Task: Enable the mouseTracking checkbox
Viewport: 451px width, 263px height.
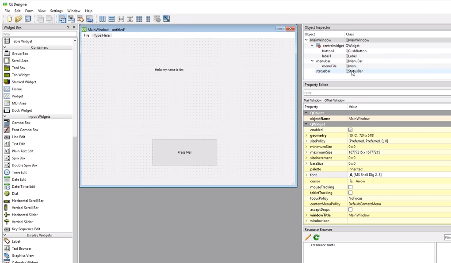Action: pos(351,187)
